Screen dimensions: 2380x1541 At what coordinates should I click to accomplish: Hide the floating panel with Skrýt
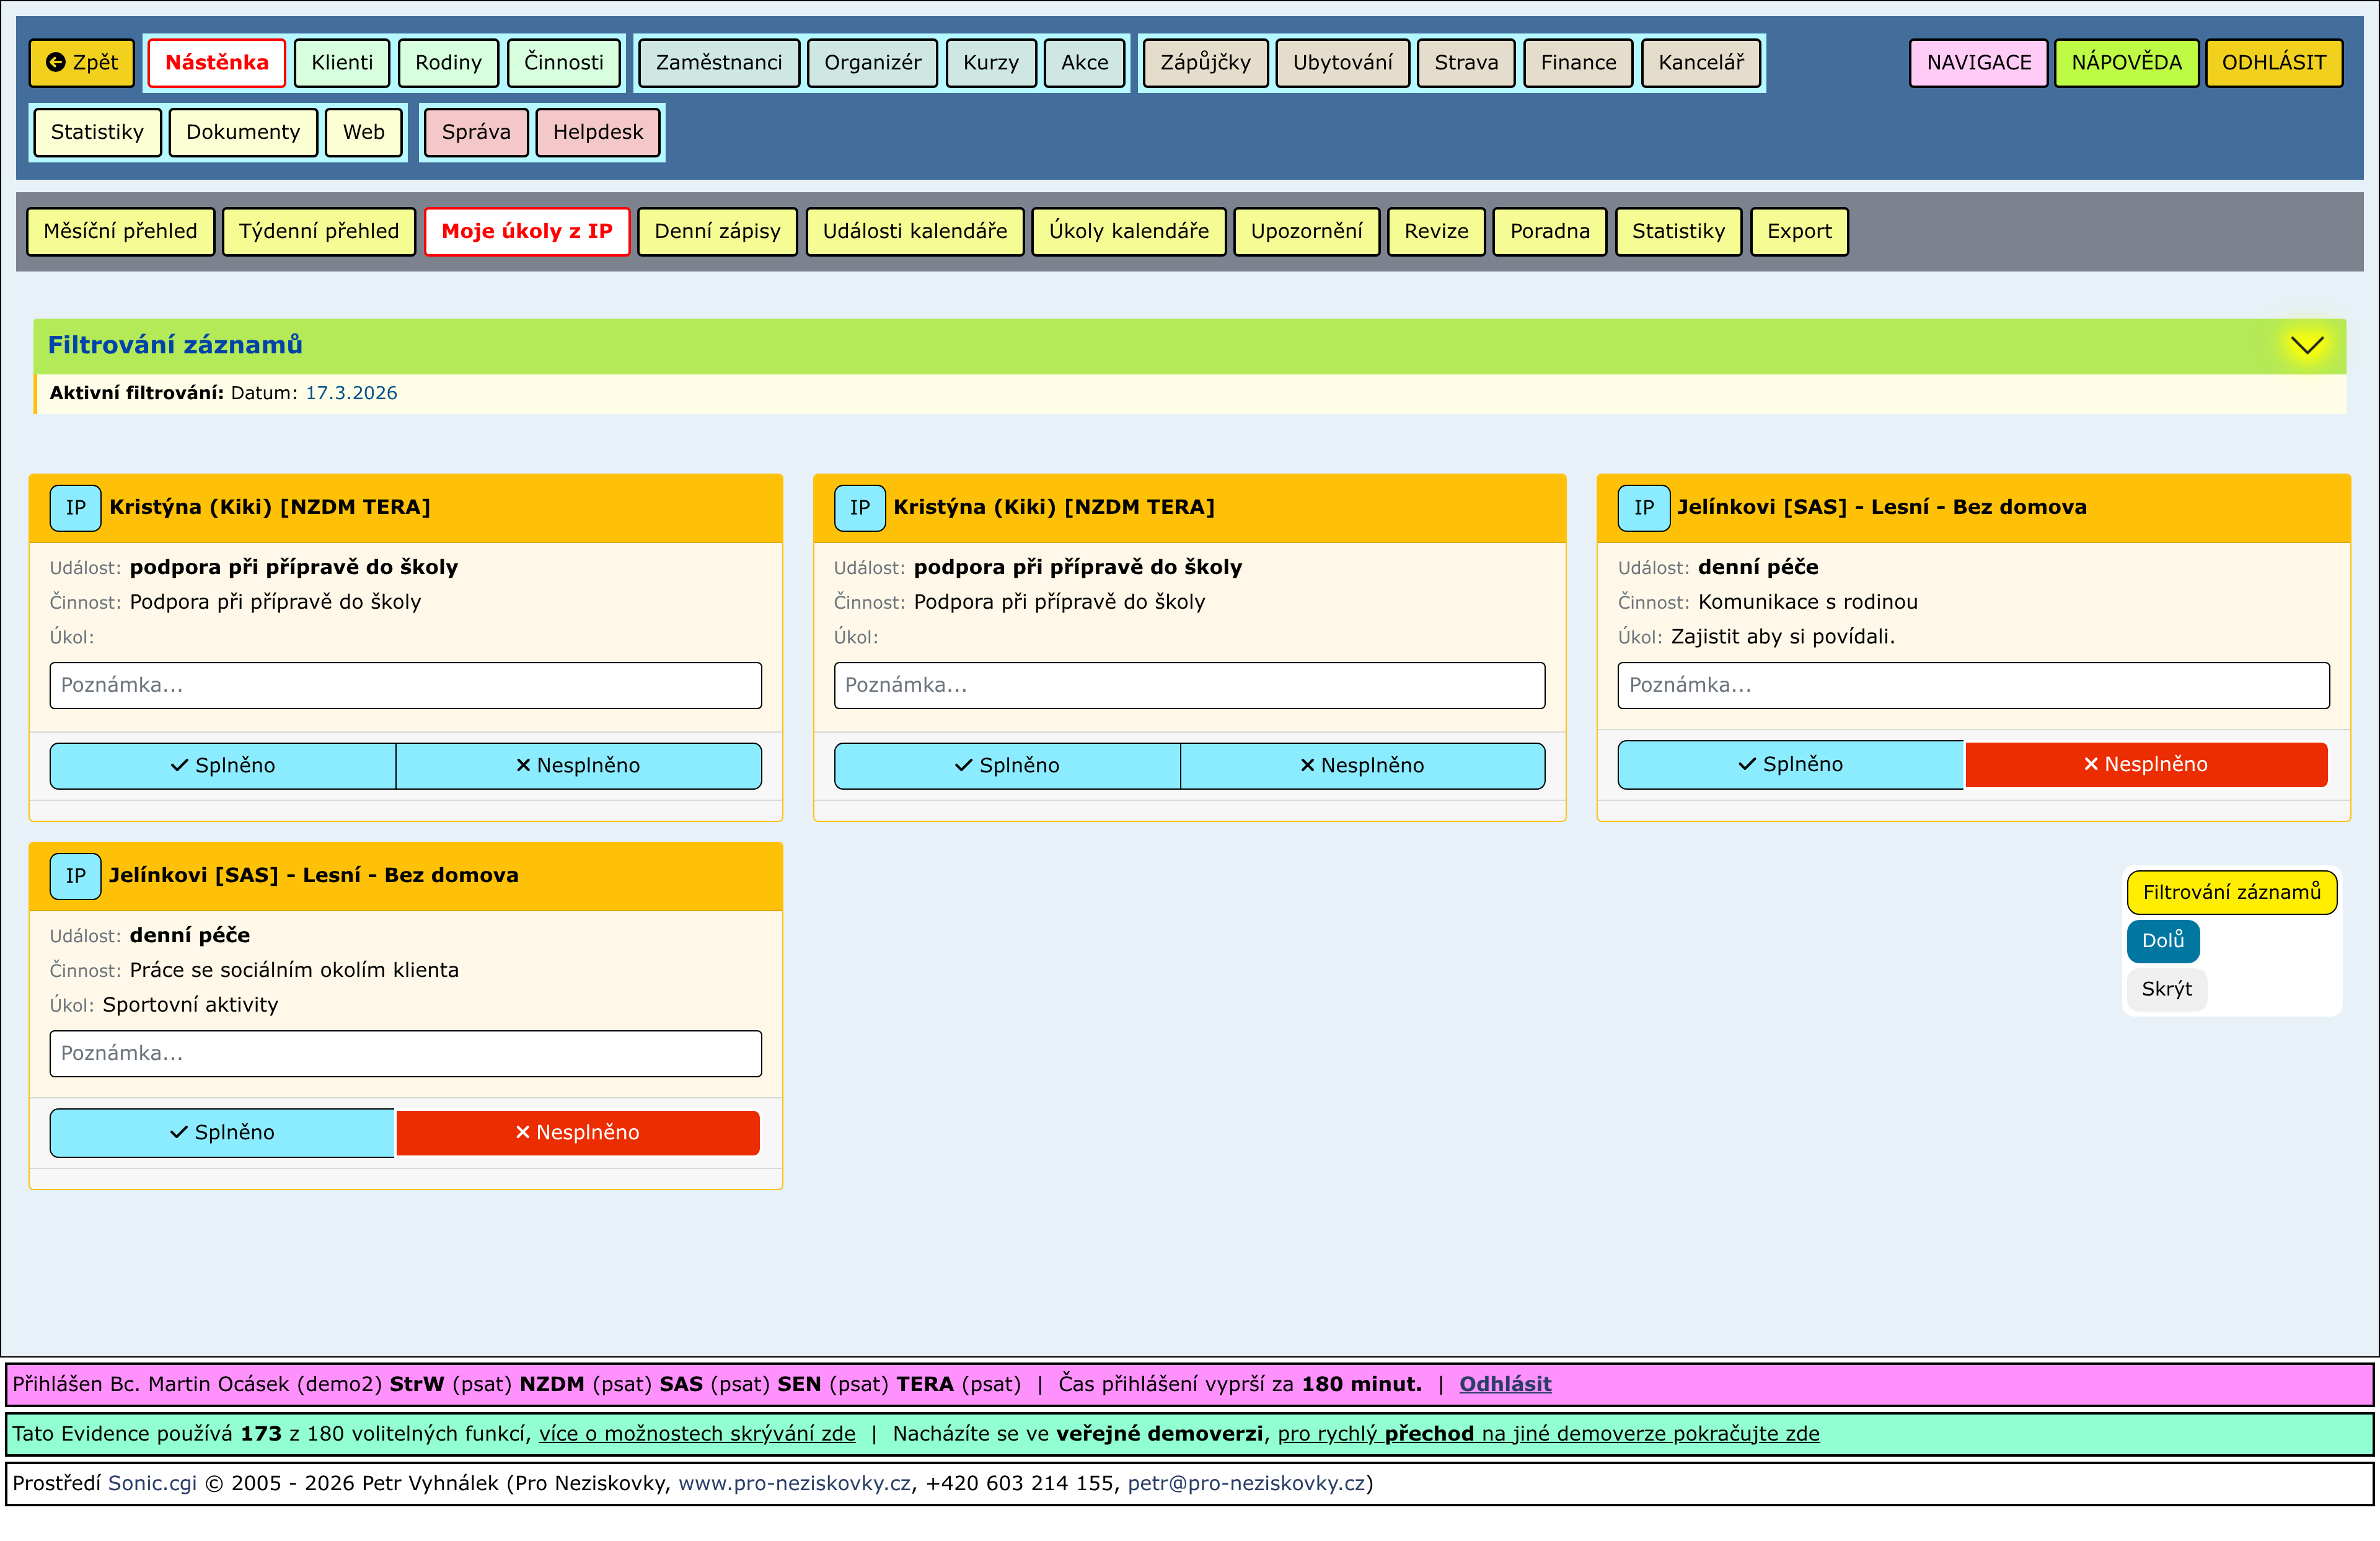point(2166,989)
